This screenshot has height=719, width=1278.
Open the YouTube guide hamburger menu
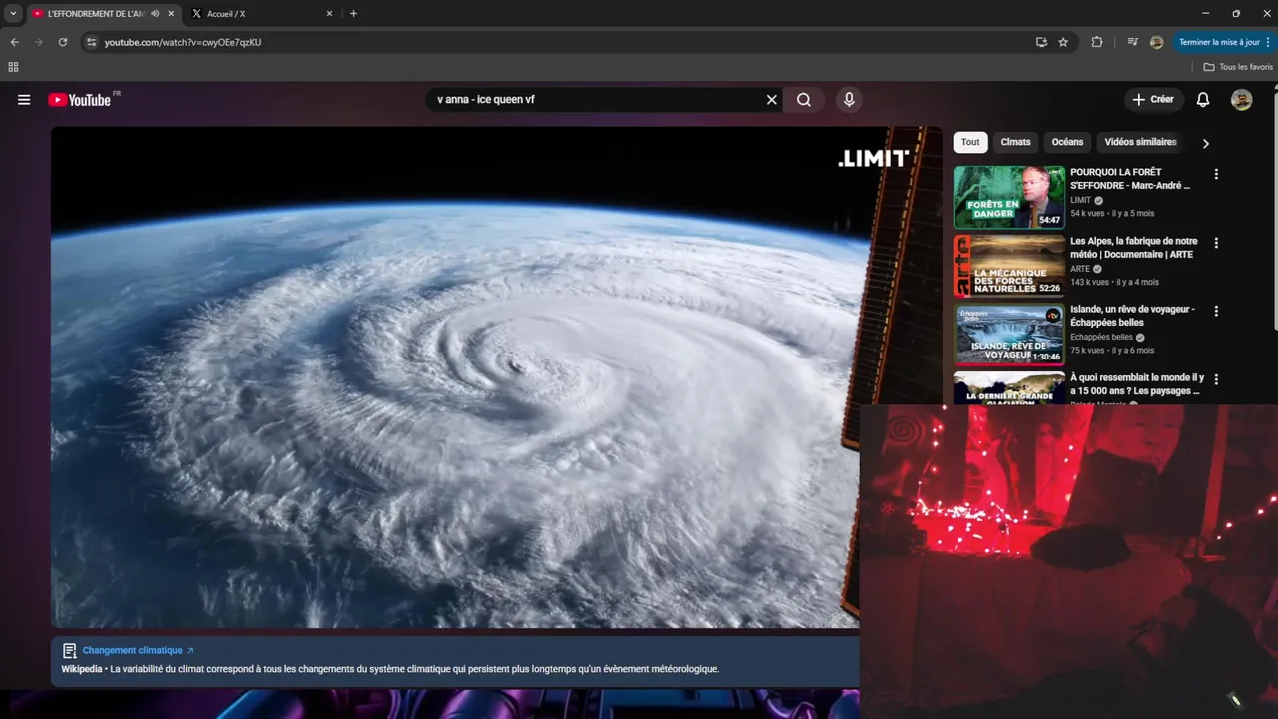(x=24, y=100)
